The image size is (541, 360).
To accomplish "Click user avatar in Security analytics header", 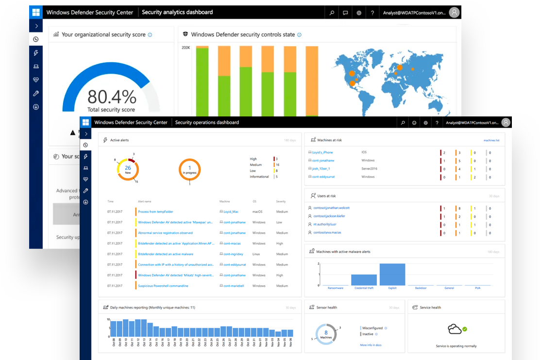I will click(455, 13).
